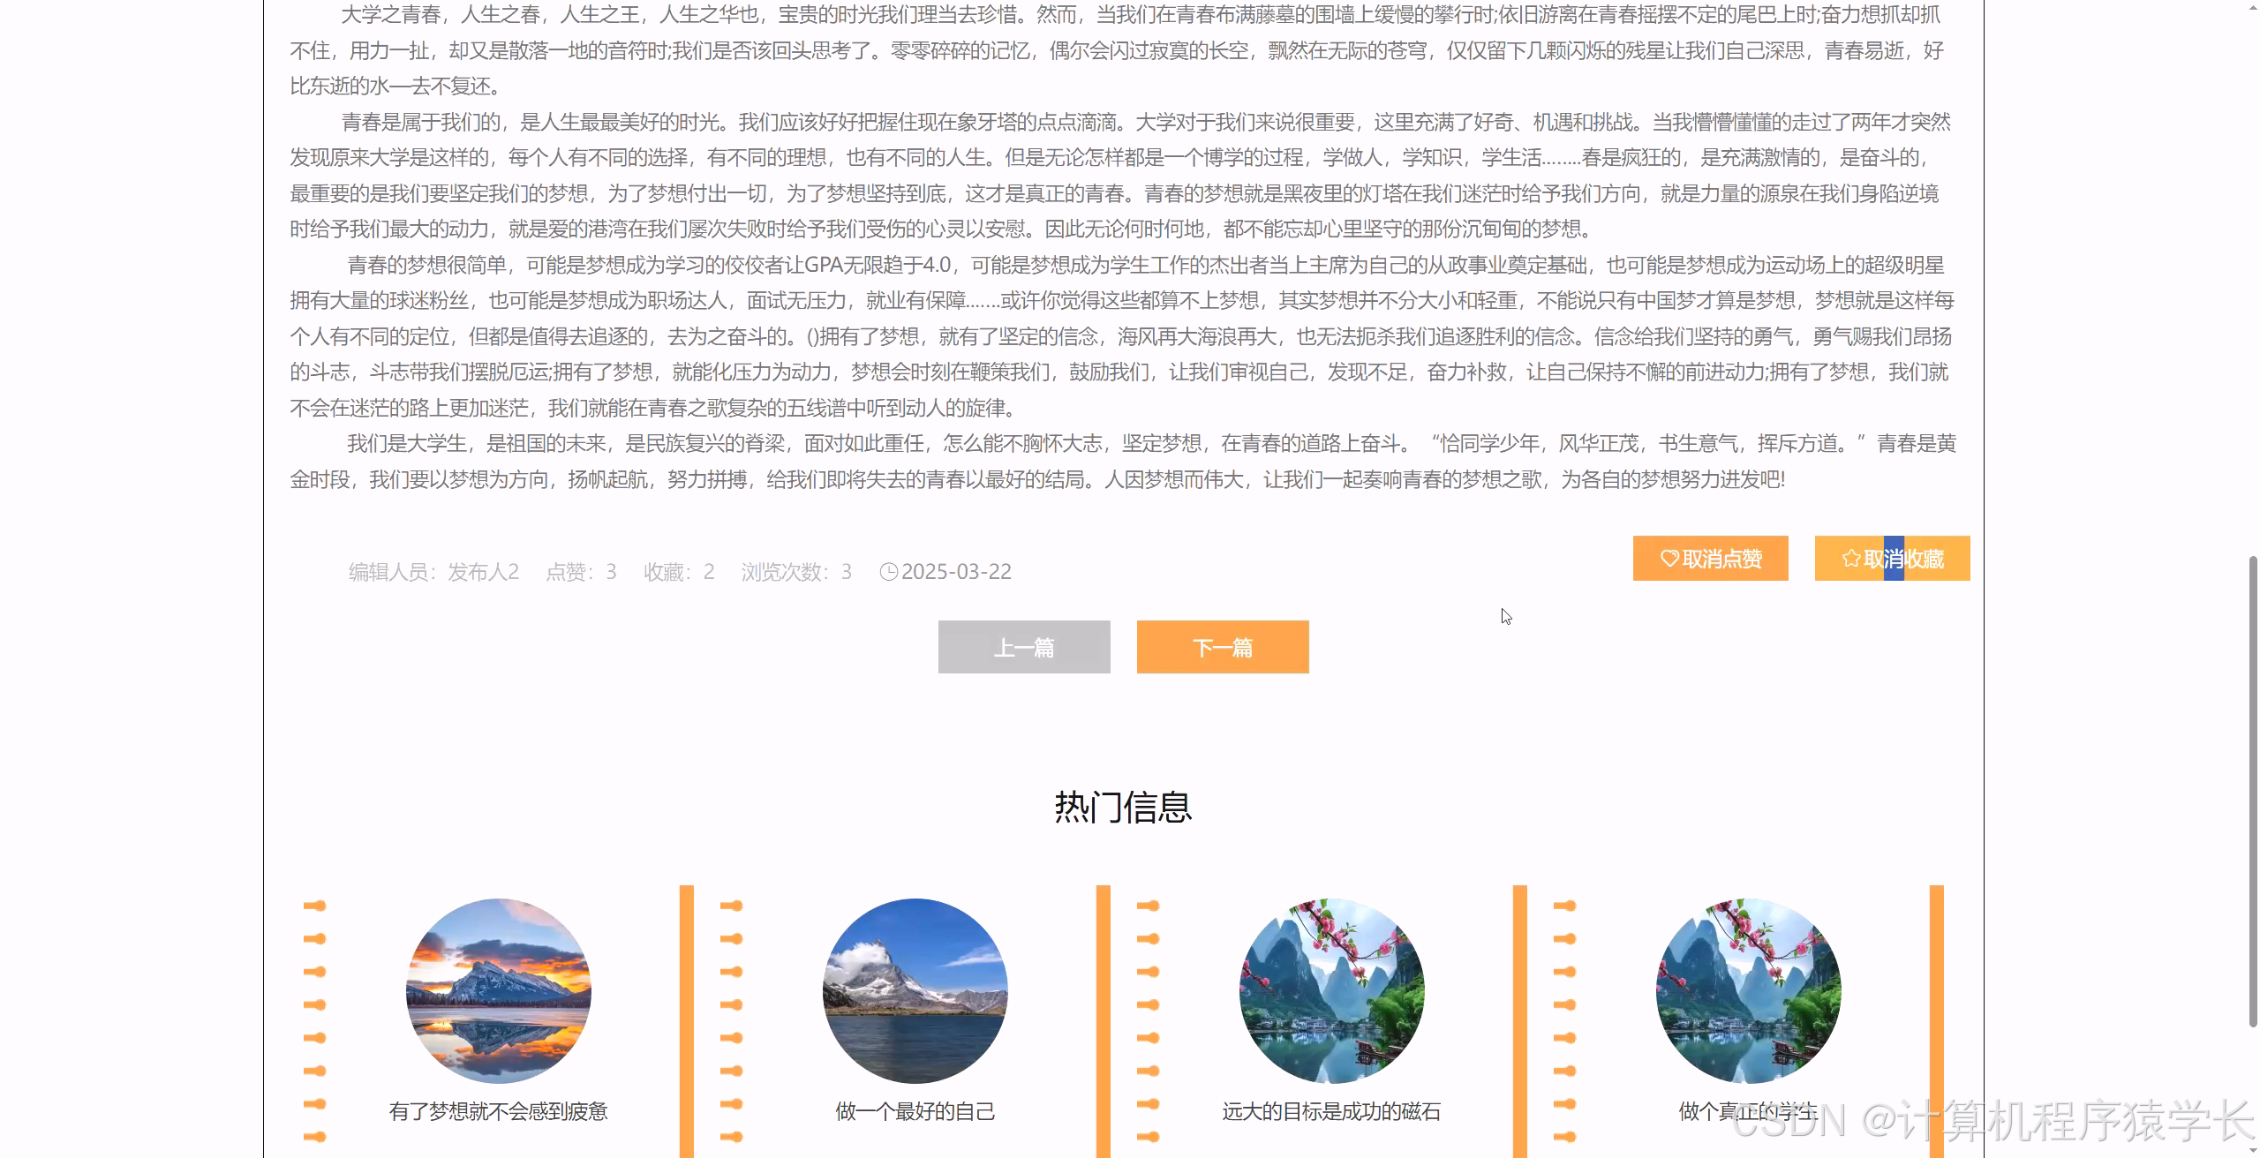This screenshot has height=1158, width=2260.
Task: Open thumbnail for 做个真正的学生
Action: pyautogui.click(x=1749, y=990)
